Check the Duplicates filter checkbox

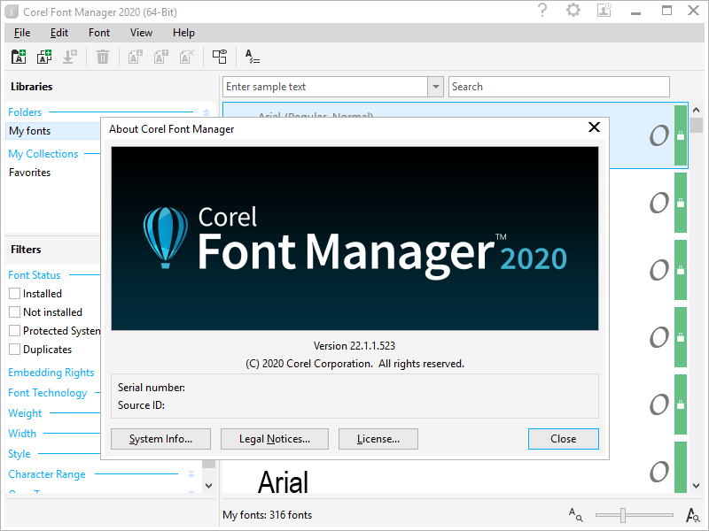pos(14,349)
